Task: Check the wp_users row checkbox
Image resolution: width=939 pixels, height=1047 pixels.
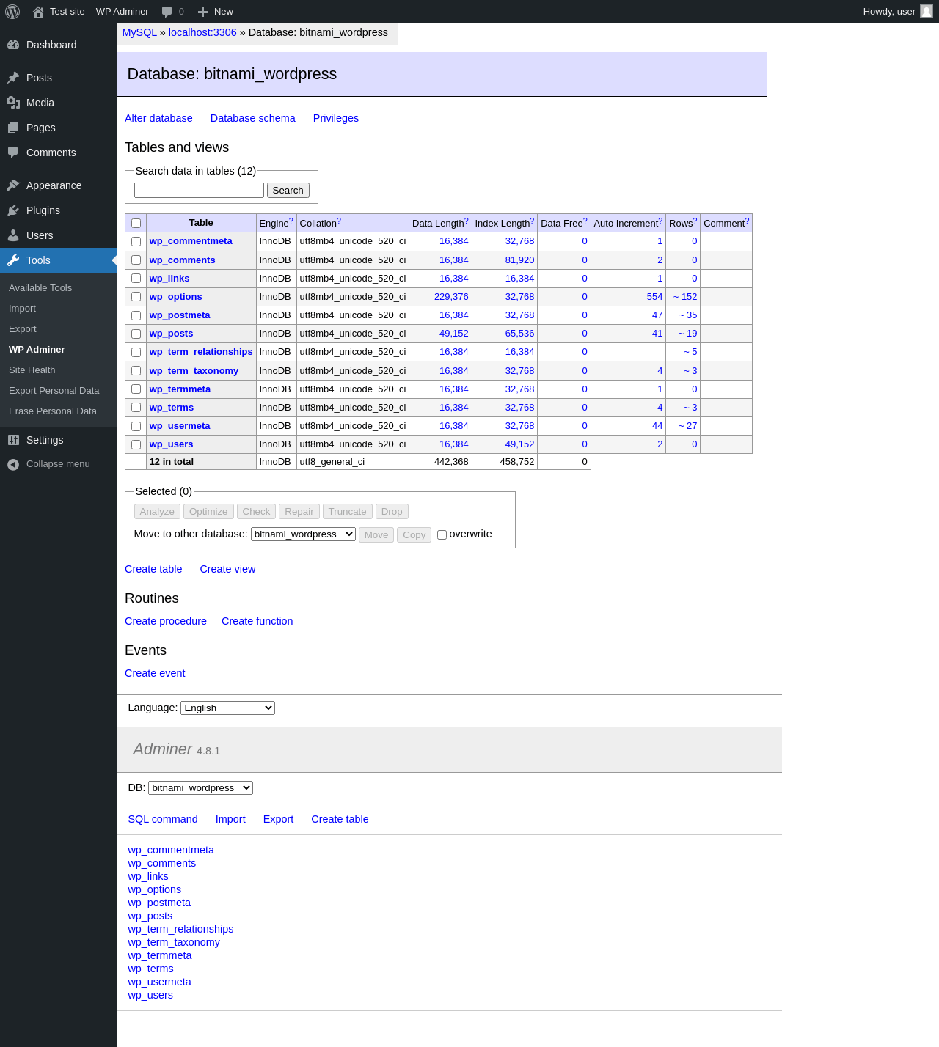Action: pos(136,444)
